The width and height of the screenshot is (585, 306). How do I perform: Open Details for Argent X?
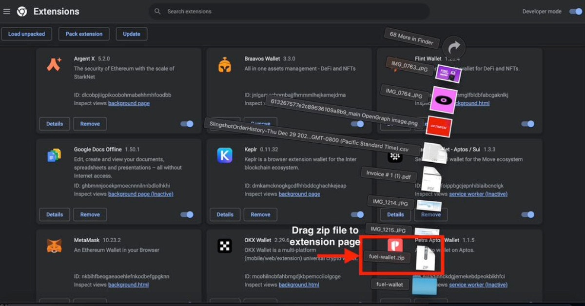pos(55,124)
